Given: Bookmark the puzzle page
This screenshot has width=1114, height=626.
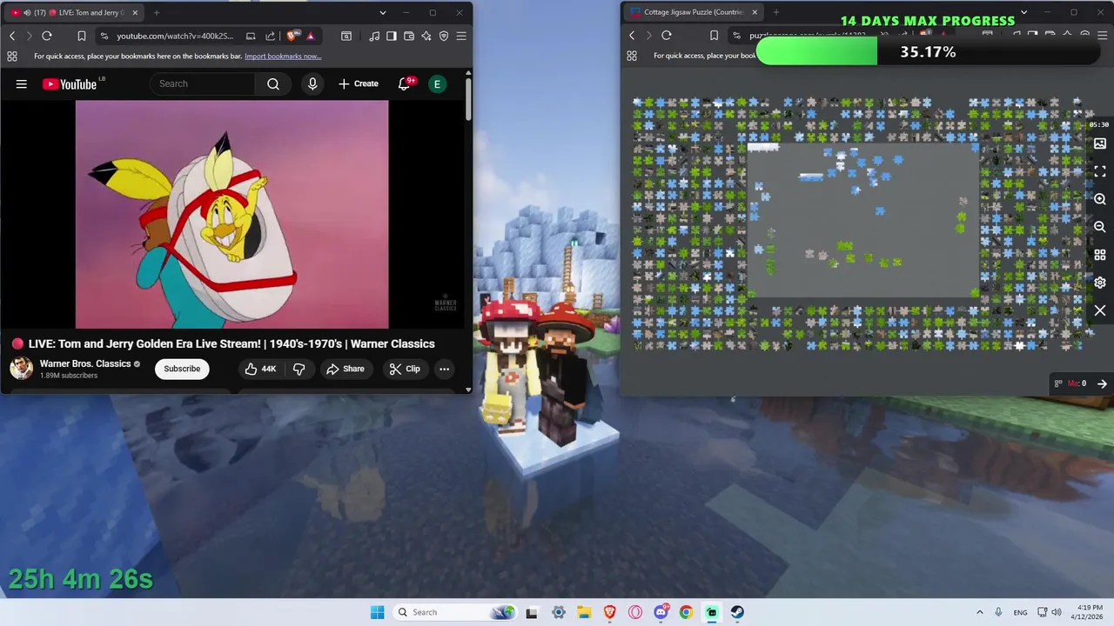Looking at the screenshot, I should [x=715, y=36].
